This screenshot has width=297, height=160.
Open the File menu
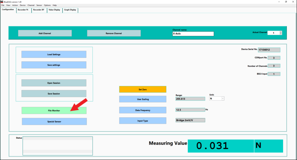tap(3, 5)
